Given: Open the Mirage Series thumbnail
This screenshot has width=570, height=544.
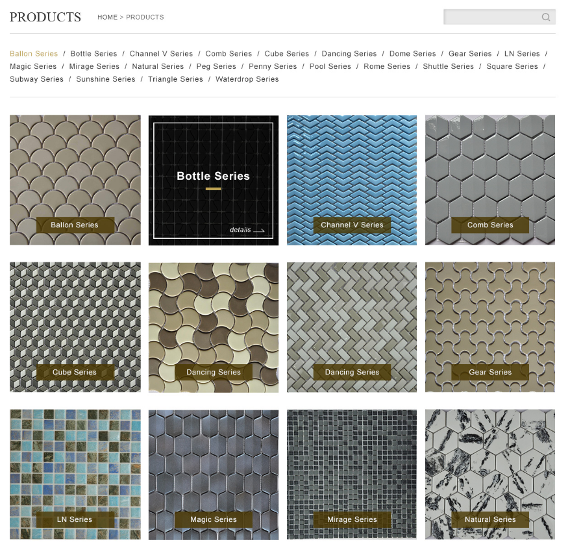Looking at the screenshot, I should [351, 475].
